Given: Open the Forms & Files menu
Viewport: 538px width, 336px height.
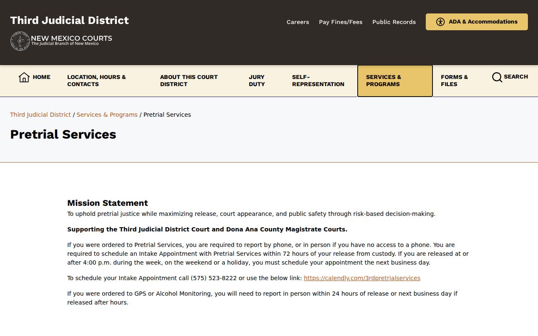Looking at the screenshot, I should pyautogui.click(x=454, y=81).
